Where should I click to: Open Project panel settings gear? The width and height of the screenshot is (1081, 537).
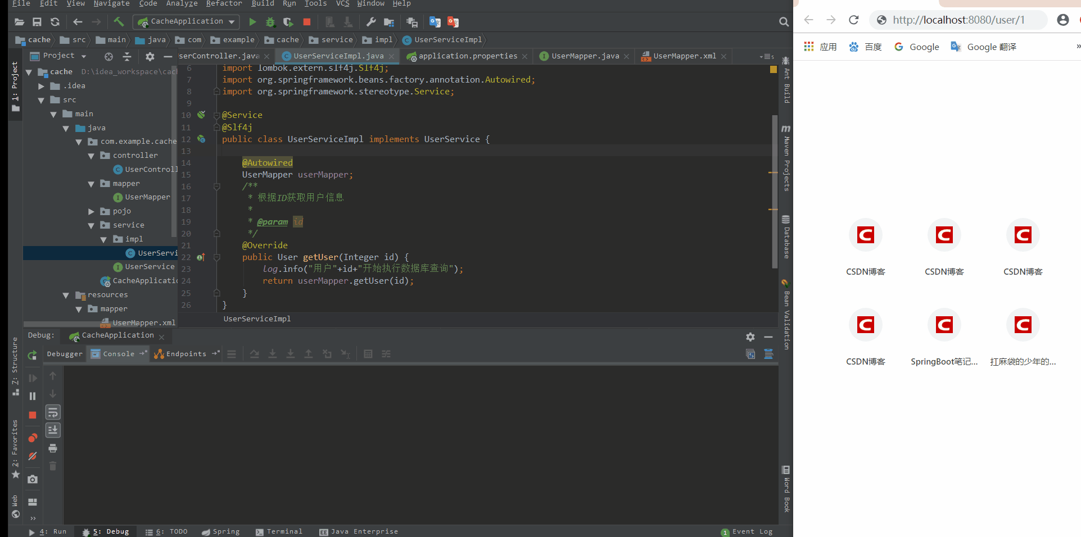coord(150,56)
